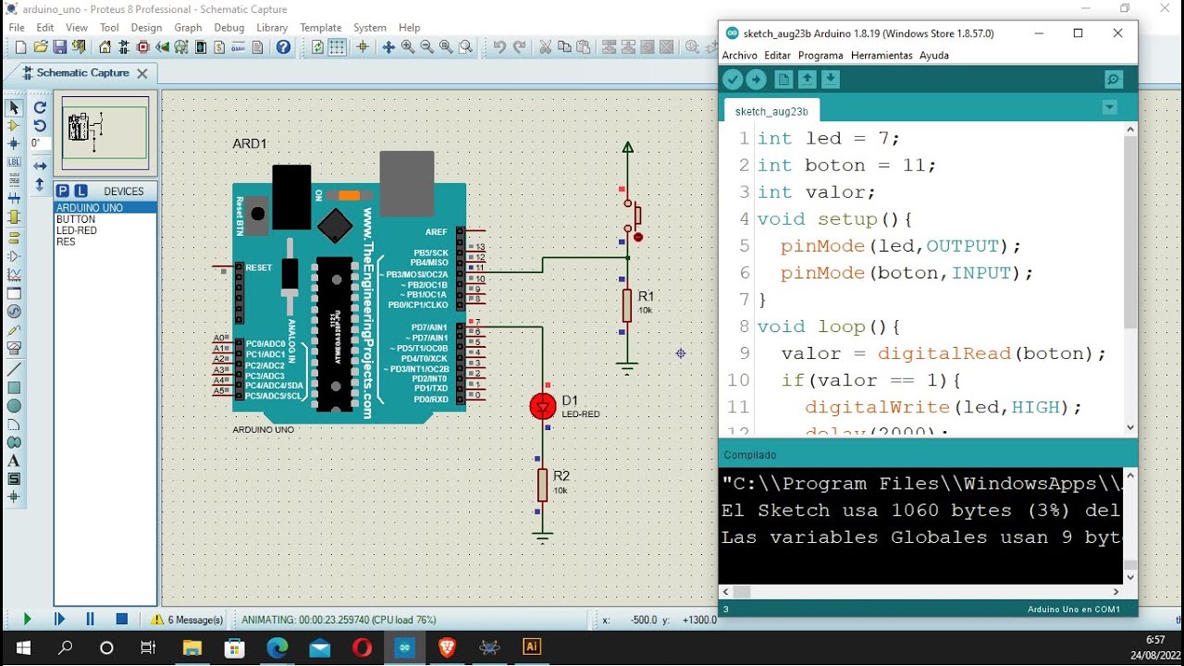This screenshot has width=1184, height=666.
Task: Click the Arduino code editor vertical scrollbar
Action: (x=1130, y=231)
